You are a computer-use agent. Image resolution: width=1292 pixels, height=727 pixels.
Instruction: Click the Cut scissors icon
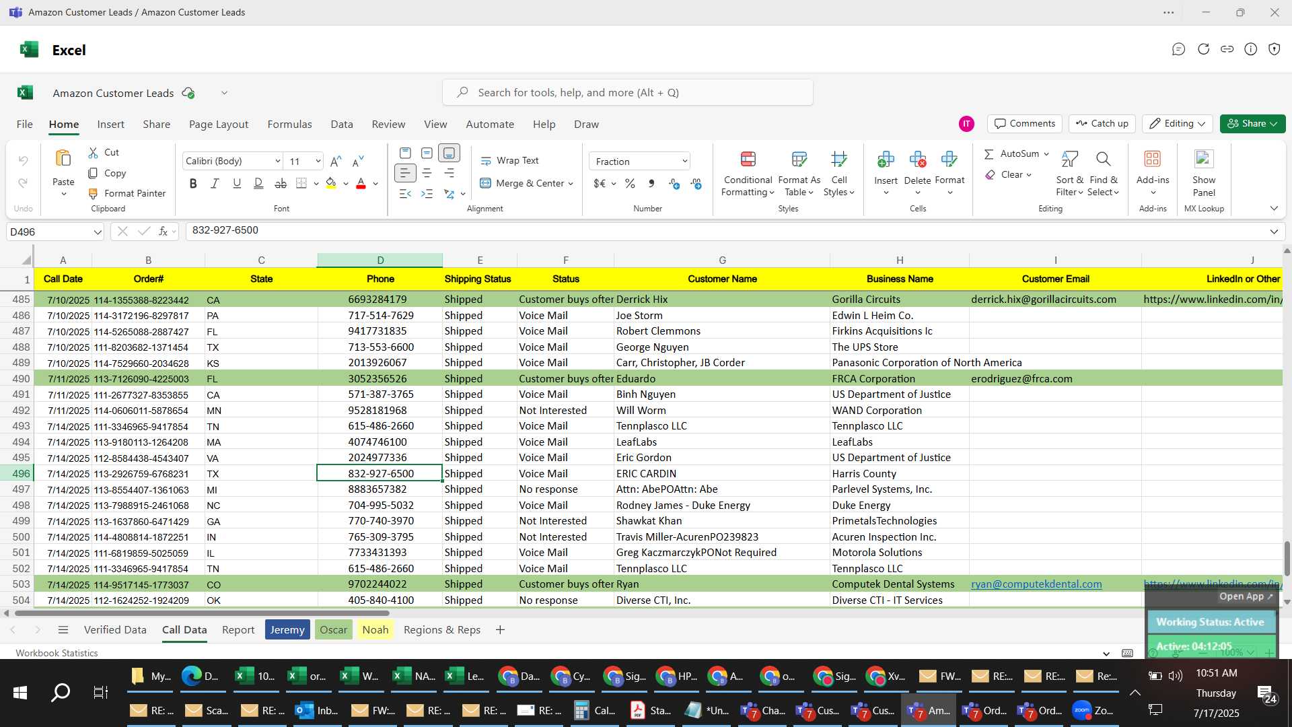94,153
